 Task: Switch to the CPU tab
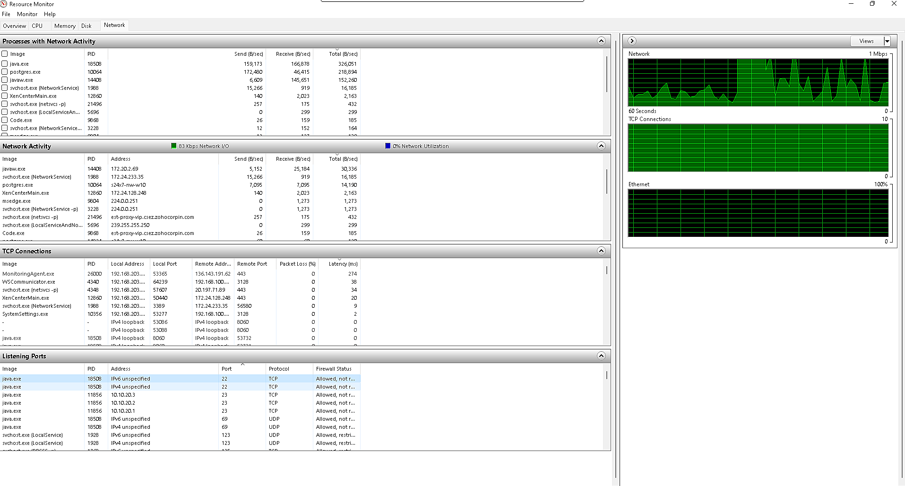pos(37,26)
